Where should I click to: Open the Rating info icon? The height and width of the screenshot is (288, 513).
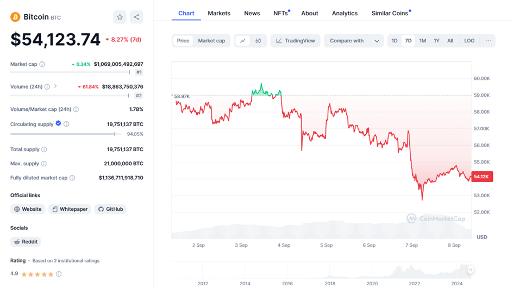click(x=59, y=274)
